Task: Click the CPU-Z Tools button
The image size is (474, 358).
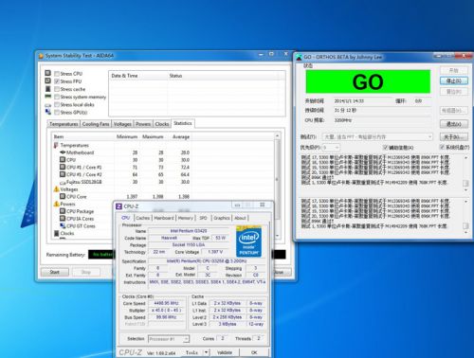Action: click(x=191, y=352)
